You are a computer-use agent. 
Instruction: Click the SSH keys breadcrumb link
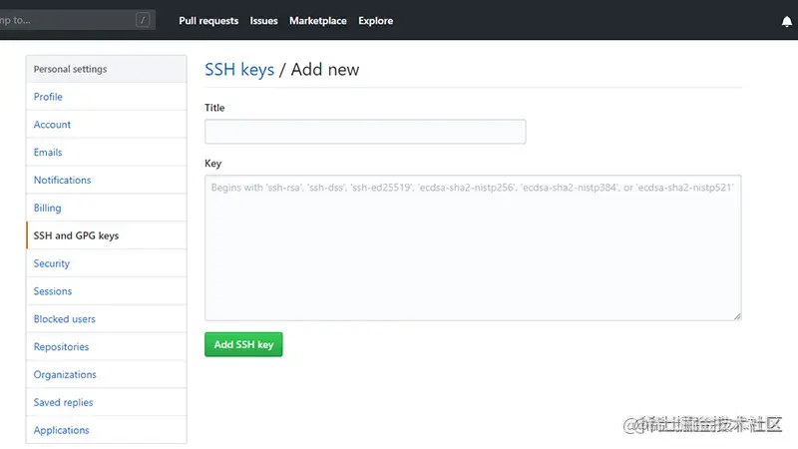[239, 70]
